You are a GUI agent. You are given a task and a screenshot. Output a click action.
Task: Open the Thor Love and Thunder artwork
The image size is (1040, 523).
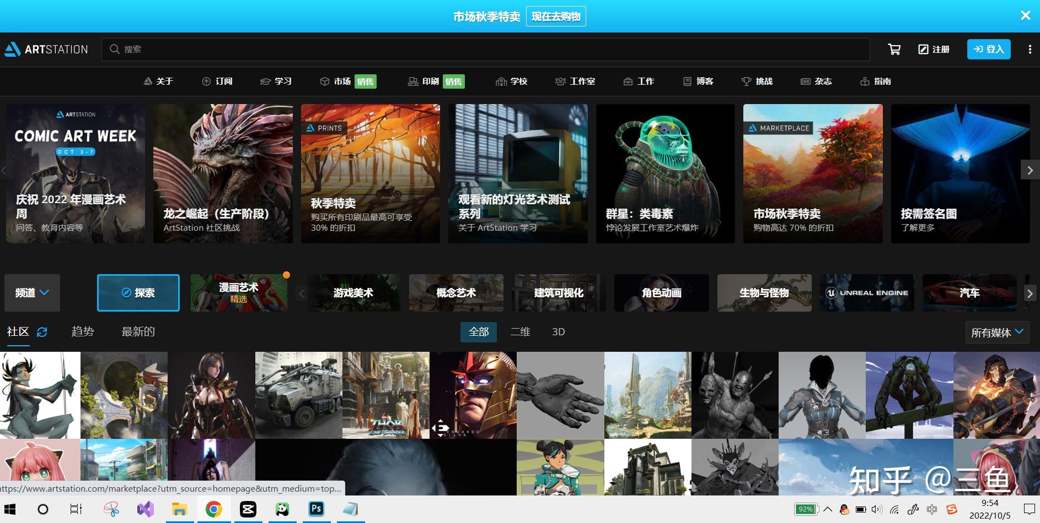[x=386, y=395]
